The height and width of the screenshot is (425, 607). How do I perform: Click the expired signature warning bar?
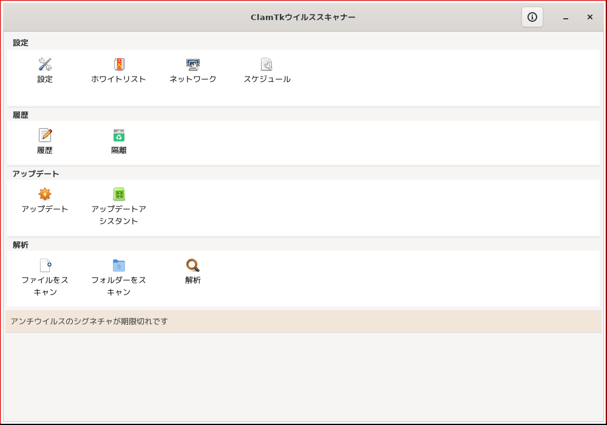click(x=303, y=321)
